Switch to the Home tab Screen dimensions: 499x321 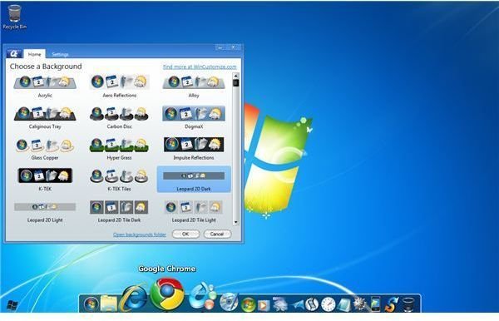tap(34, 54)
